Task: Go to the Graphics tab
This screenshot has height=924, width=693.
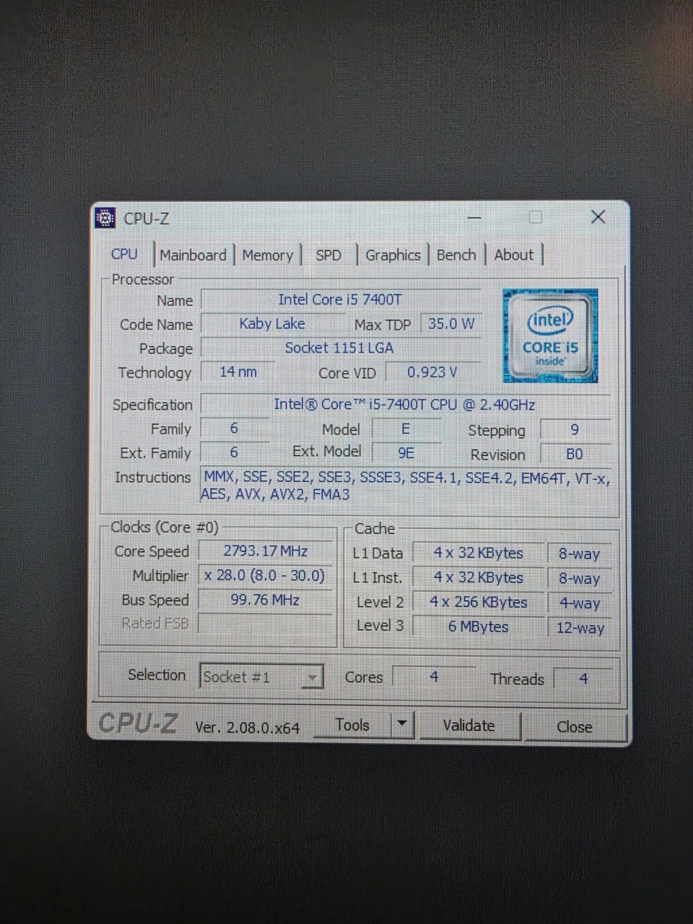Action: (393, 255)
